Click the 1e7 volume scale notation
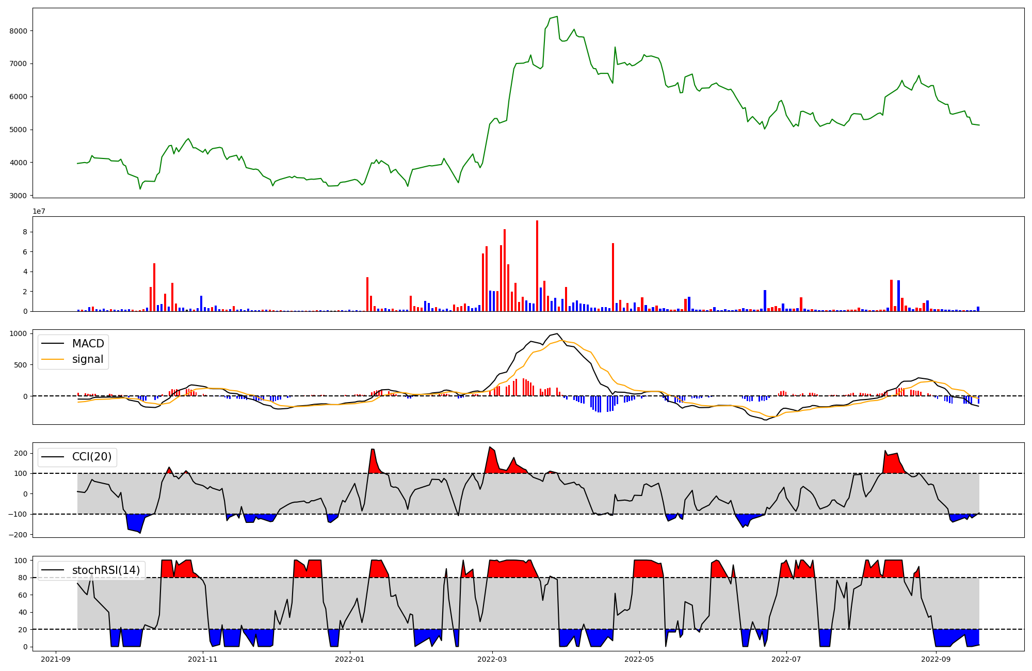The image size is (1032, 671). pyautogui.click(x=39, y=211)
